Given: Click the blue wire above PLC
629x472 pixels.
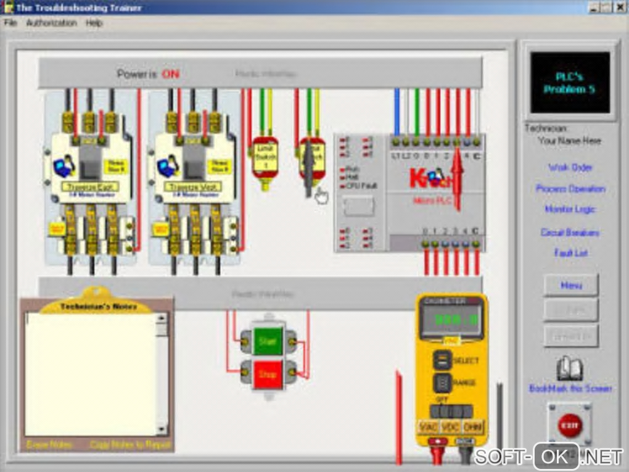Looking at the screenshot, I should [397, 112].
